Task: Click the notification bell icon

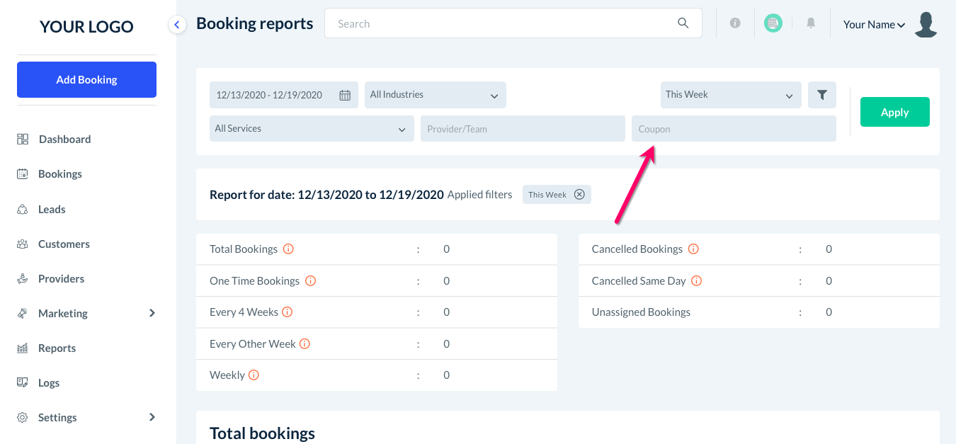Action: [811, 23]
